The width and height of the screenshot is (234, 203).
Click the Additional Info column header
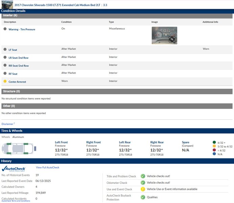210,22
